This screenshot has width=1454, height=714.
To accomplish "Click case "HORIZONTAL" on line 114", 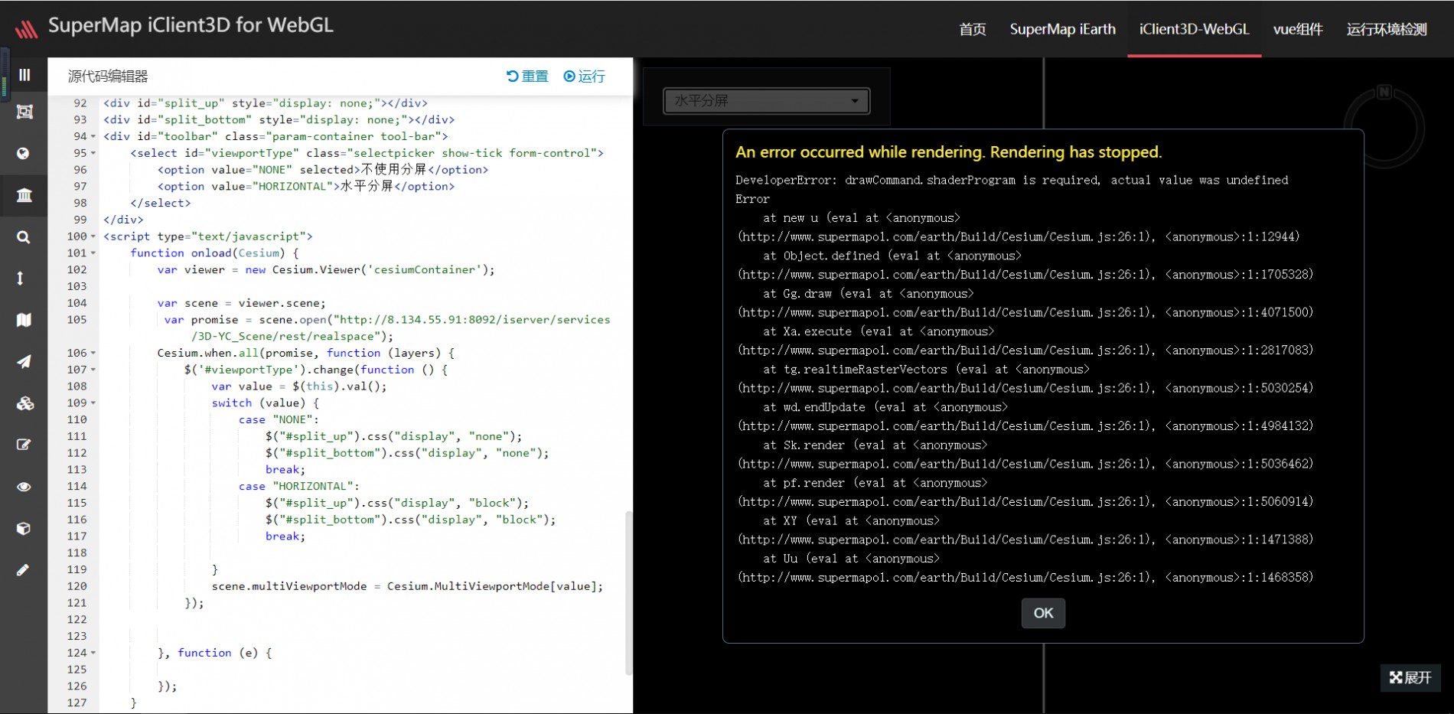I will pos(298,486).
